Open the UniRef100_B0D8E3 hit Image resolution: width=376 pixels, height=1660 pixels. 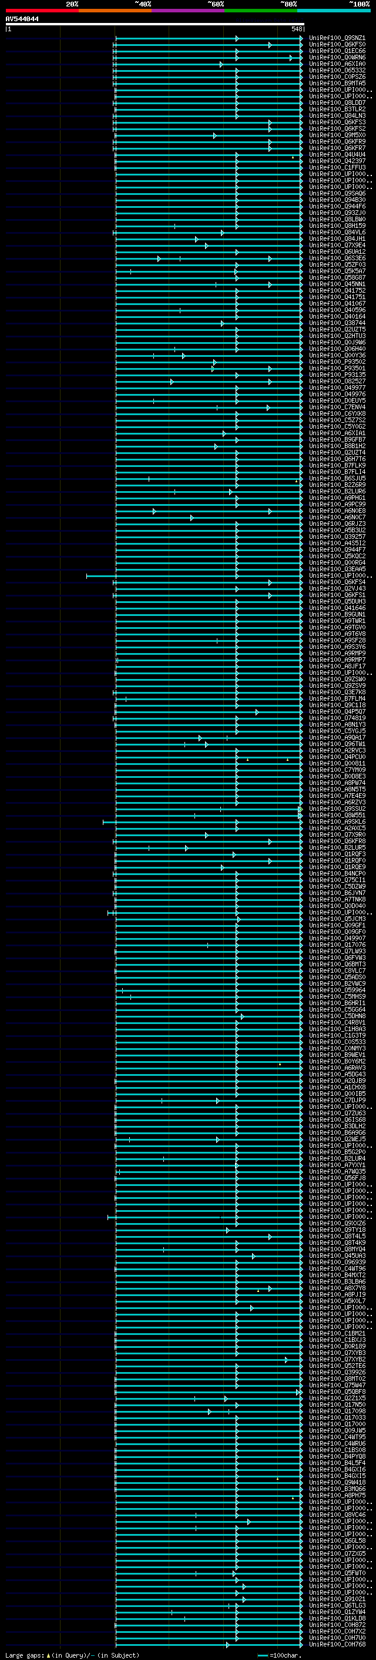337,777
